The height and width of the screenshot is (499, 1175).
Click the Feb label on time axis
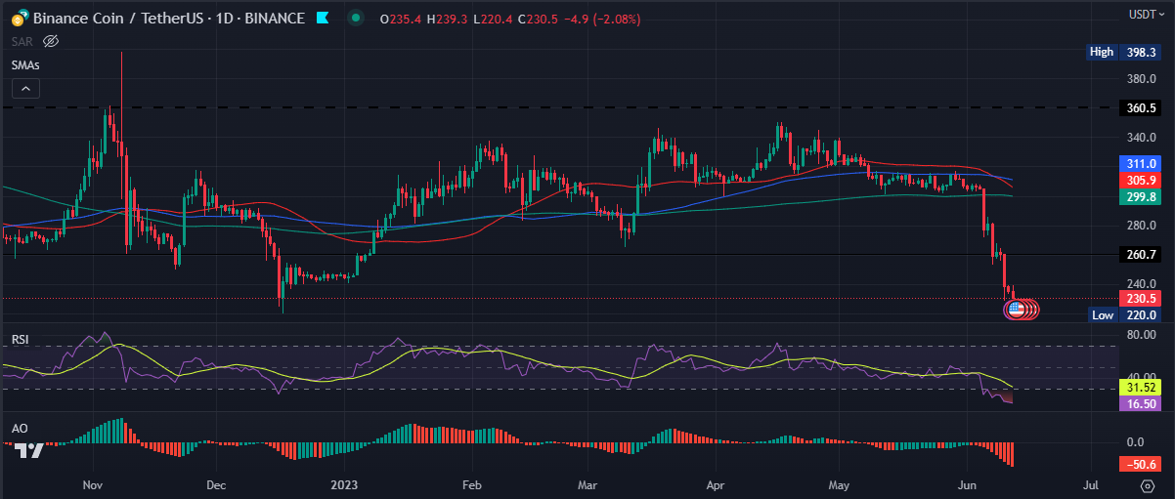pyautogui.click(x=472, y=485)
